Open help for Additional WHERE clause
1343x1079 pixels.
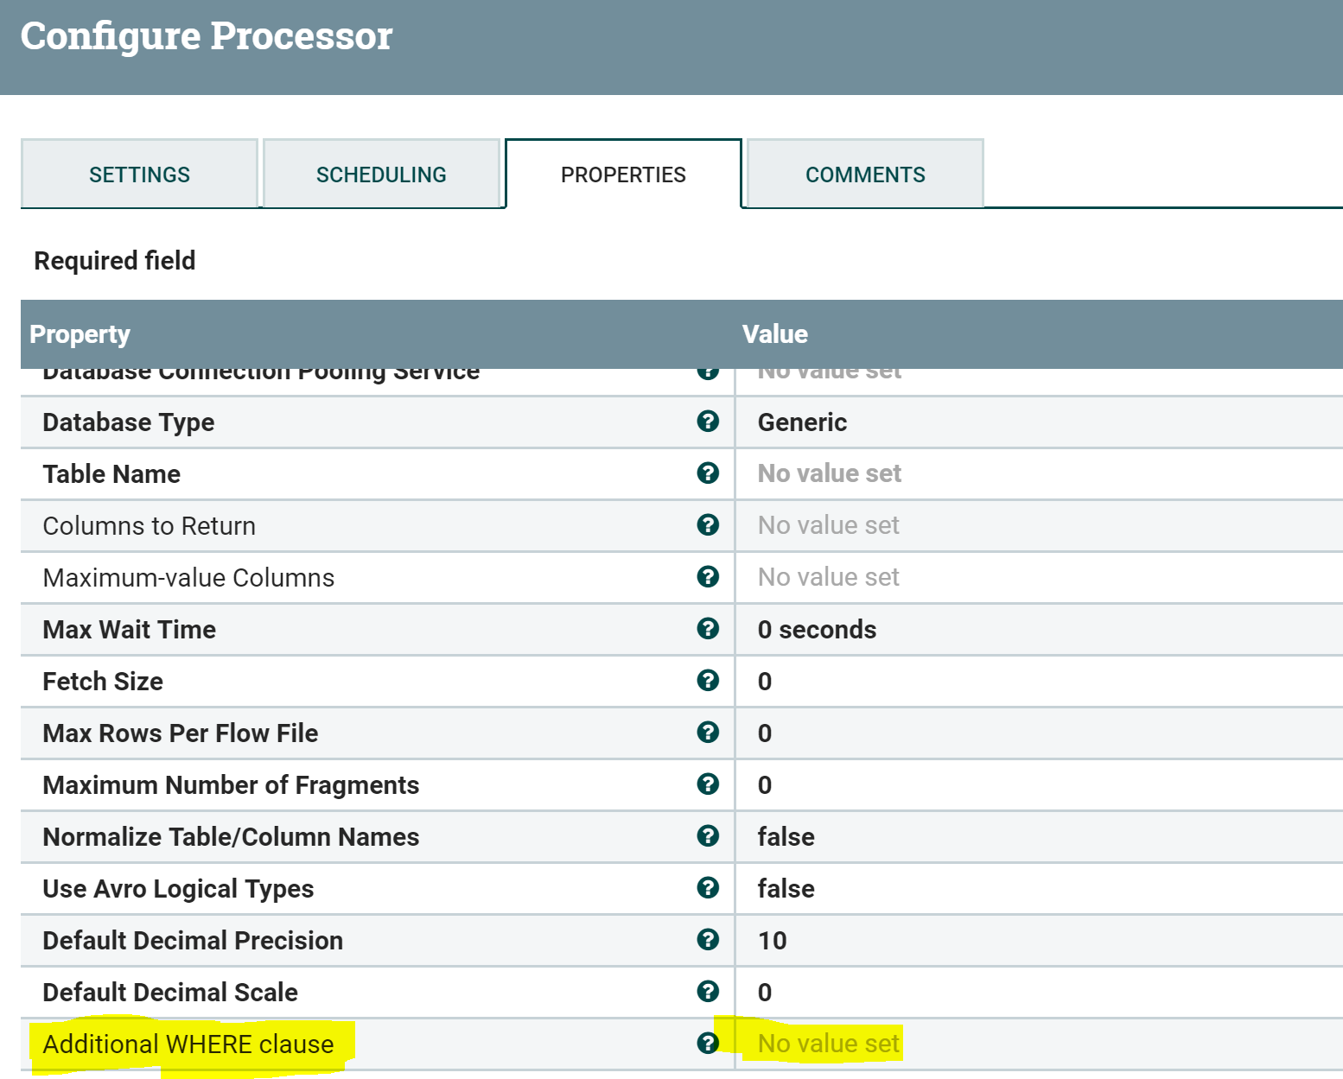(708, 1043)
